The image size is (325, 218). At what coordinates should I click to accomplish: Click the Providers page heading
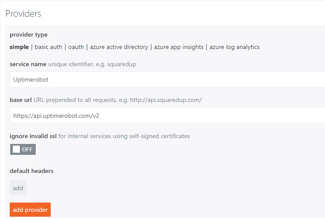(x=23, y=14)
